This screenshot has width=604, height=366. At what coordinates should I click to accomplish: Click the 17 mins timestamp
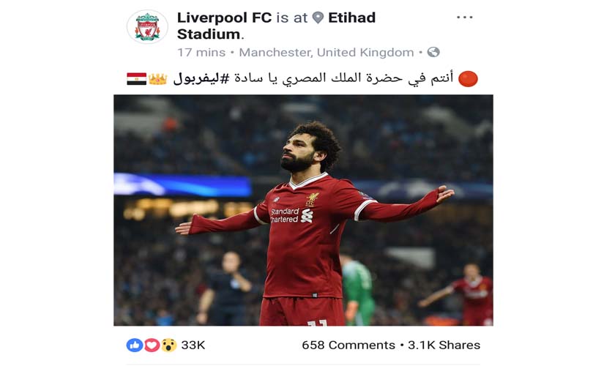pyautogui.click(x=201, y=53)
